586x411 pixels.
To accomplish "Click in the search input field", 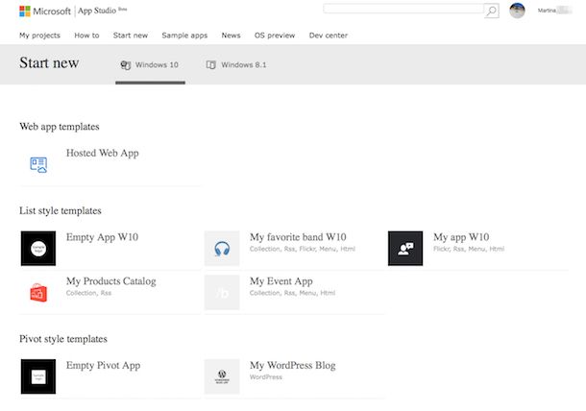I will point(403,9).
